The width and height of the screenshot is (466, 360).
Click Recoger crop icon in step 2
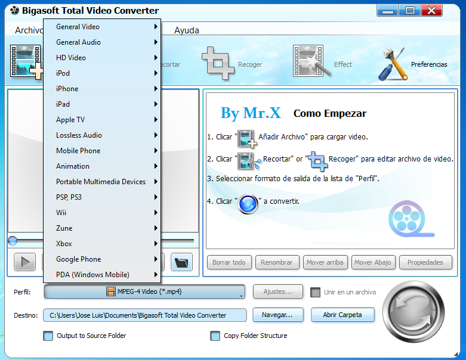coord(317,161)
